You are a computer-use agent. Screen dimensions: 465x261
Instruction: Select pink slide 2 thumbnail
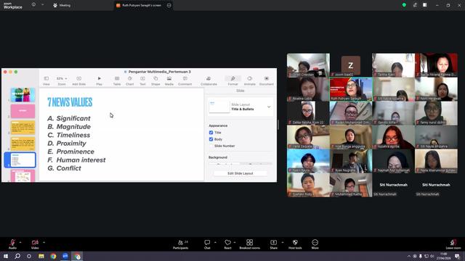23,111
